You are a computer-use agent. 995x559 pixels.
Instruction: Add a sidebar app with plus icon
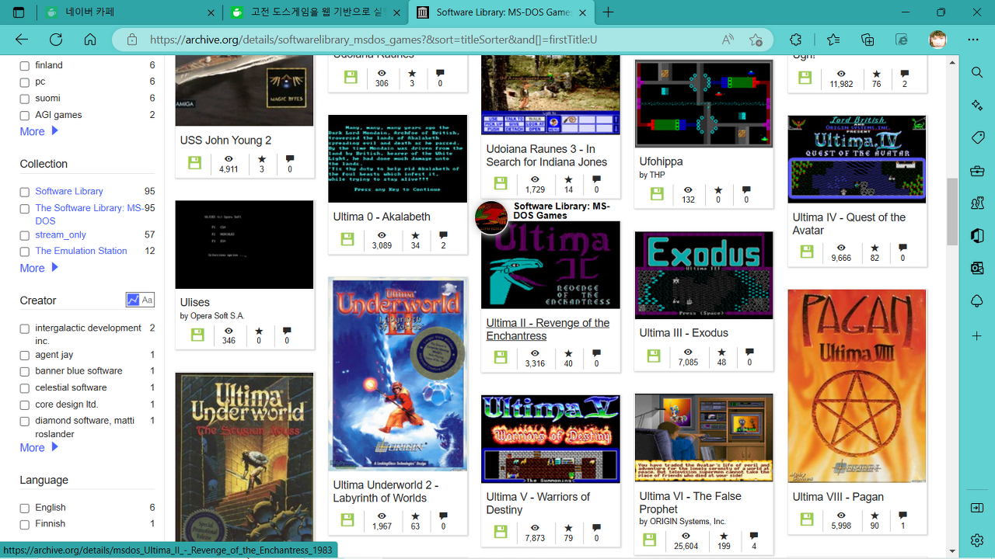pyautogui.click(x=977, y=336)
